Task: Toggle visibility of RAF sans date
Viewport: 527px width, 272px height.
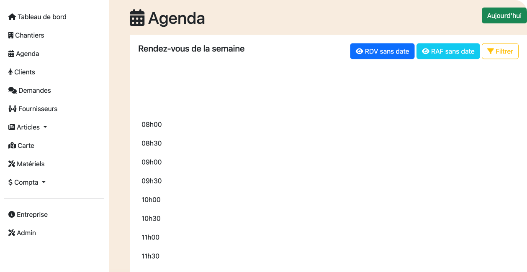Action: [x=448, y=51]
